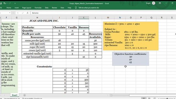The width and height of the screenshot is (176, 99).
Task: Open the View ribbon tab
Action: tap(62, 8)
